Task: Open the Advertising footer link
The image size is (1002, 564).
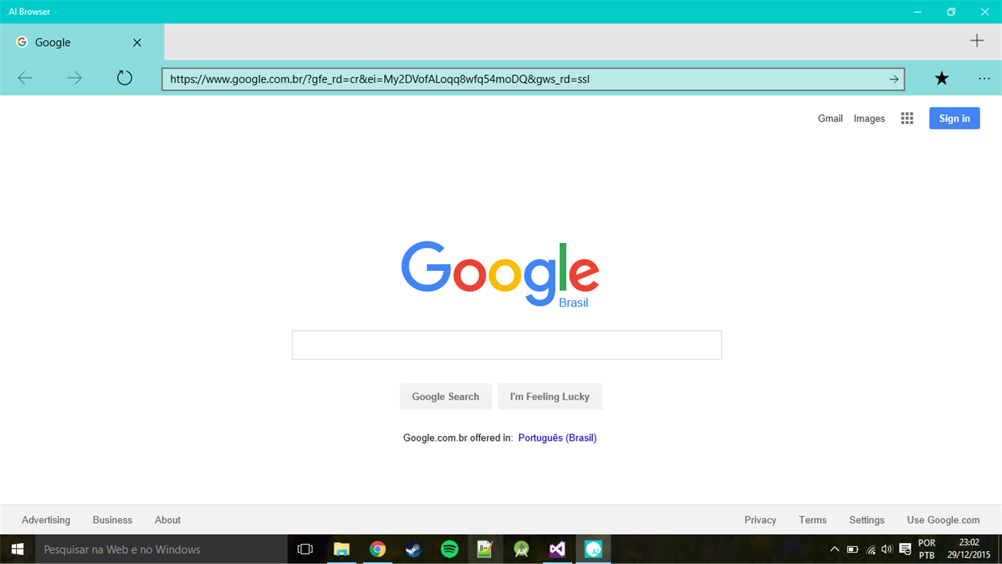Action: click(46, 520)
